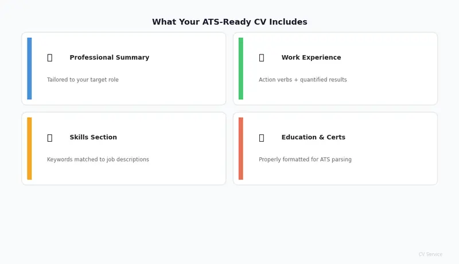Image resolution: width=459 pixels, height=264 pixels.
Task: Click "Action verbs + quantified results" text
Action: (x=302, y=80)
